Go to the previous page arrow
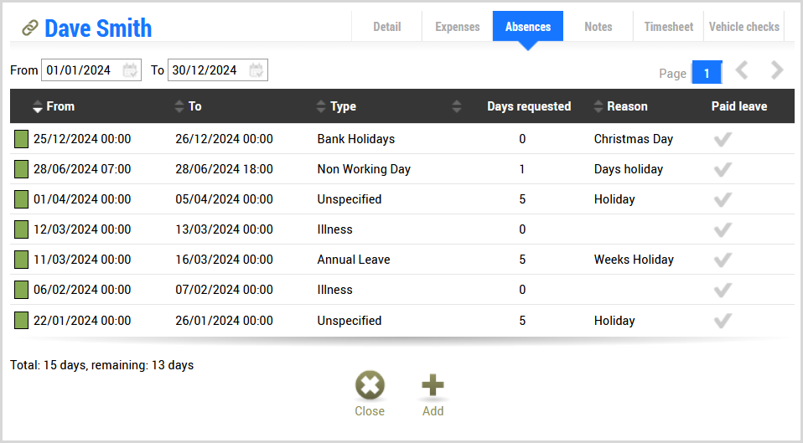Screen dimensions: 803x443 [x=742, y=71]
